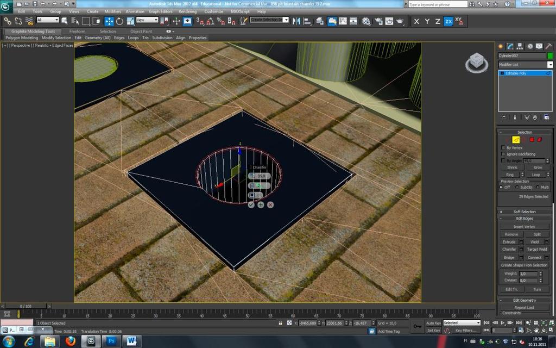The width and height of the screenshot is (556, 348).
Task: Open Photoshop from the taskbar
Action: pyautogui.click(x=111, y=341)
